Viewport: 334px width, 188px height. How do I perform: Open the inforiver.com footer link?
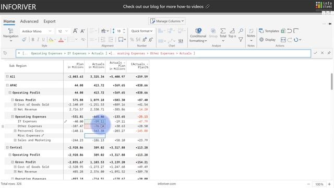(166, 184)
